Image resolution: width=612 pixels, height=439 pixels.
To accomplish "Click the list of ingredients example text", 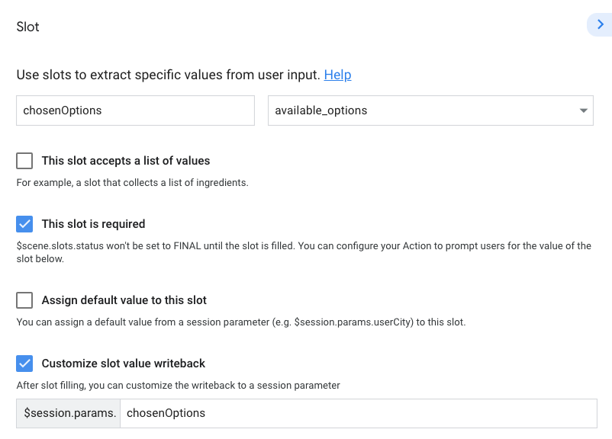I will click(133, 183).
